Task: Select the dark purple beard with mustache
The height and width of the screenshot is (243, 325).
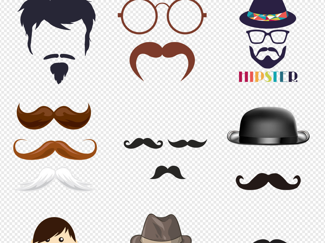Action: tap(268, 57)
